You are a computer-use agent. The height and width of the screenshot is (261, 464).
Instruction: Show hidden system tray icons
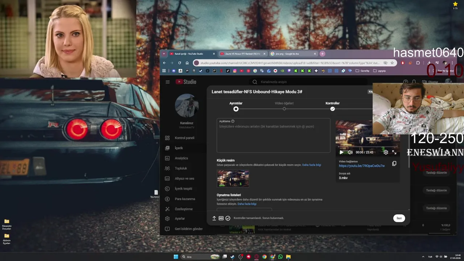pos(422,257)
